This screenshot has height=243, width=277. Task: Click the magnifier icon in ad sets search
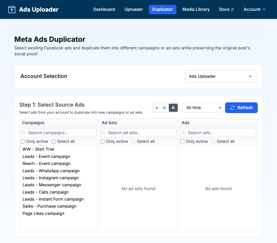point(104,133)
